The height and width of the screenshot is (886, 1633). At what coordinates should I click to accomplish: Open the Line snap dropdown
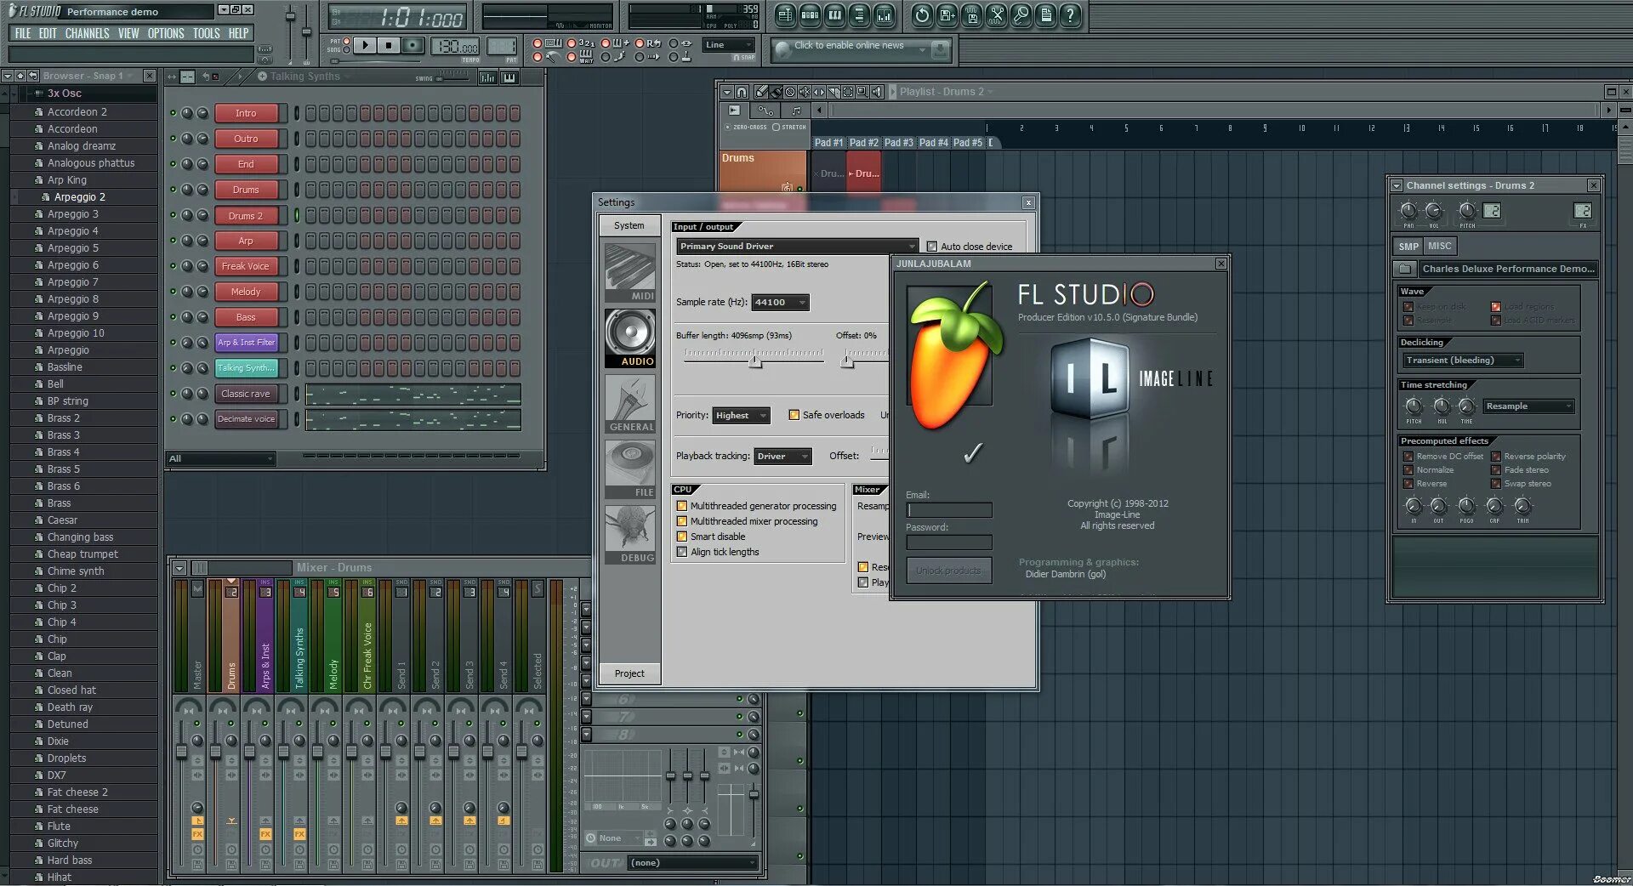[729, 45]
